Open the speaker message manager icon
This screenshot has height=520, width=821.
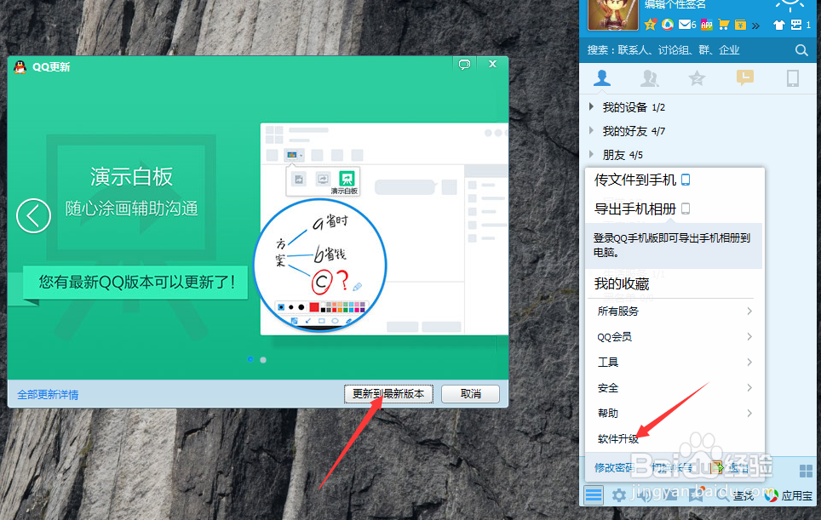(645, 494)
